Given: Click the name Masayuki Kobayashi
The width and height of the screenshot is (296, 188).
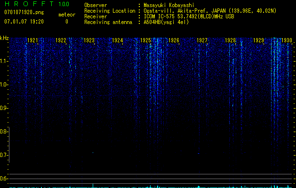Looking at the screenshot, I should pos(169,5).
